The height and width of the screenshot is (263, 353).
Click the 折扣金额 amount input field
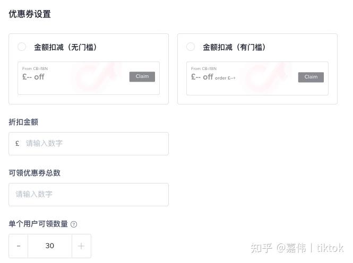tap(89, 144)
